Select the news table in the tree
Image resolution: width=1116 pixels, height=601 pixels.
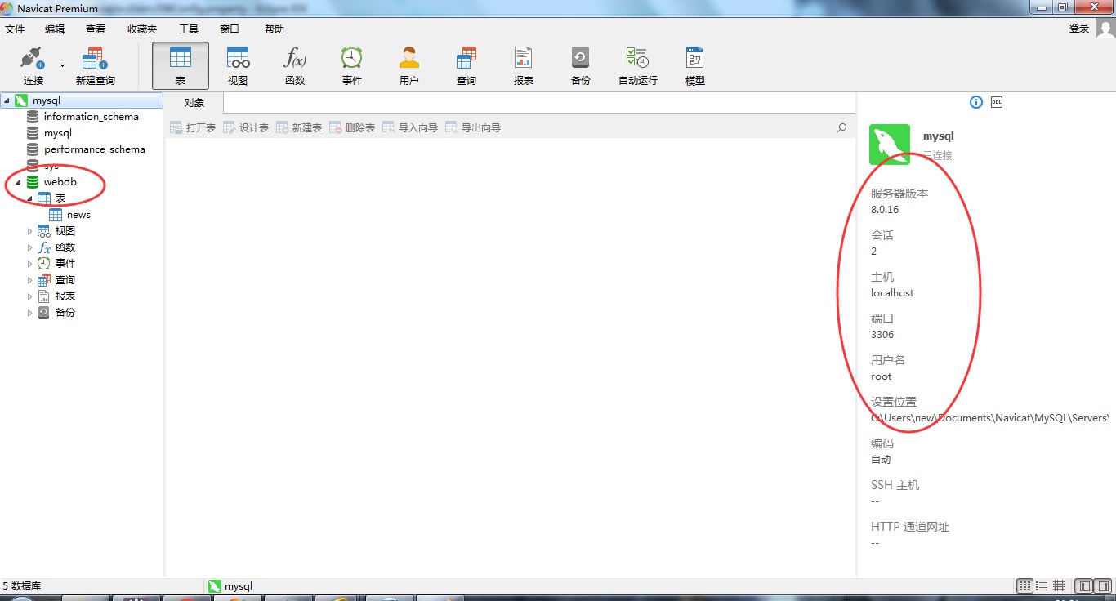coord(78,215)
